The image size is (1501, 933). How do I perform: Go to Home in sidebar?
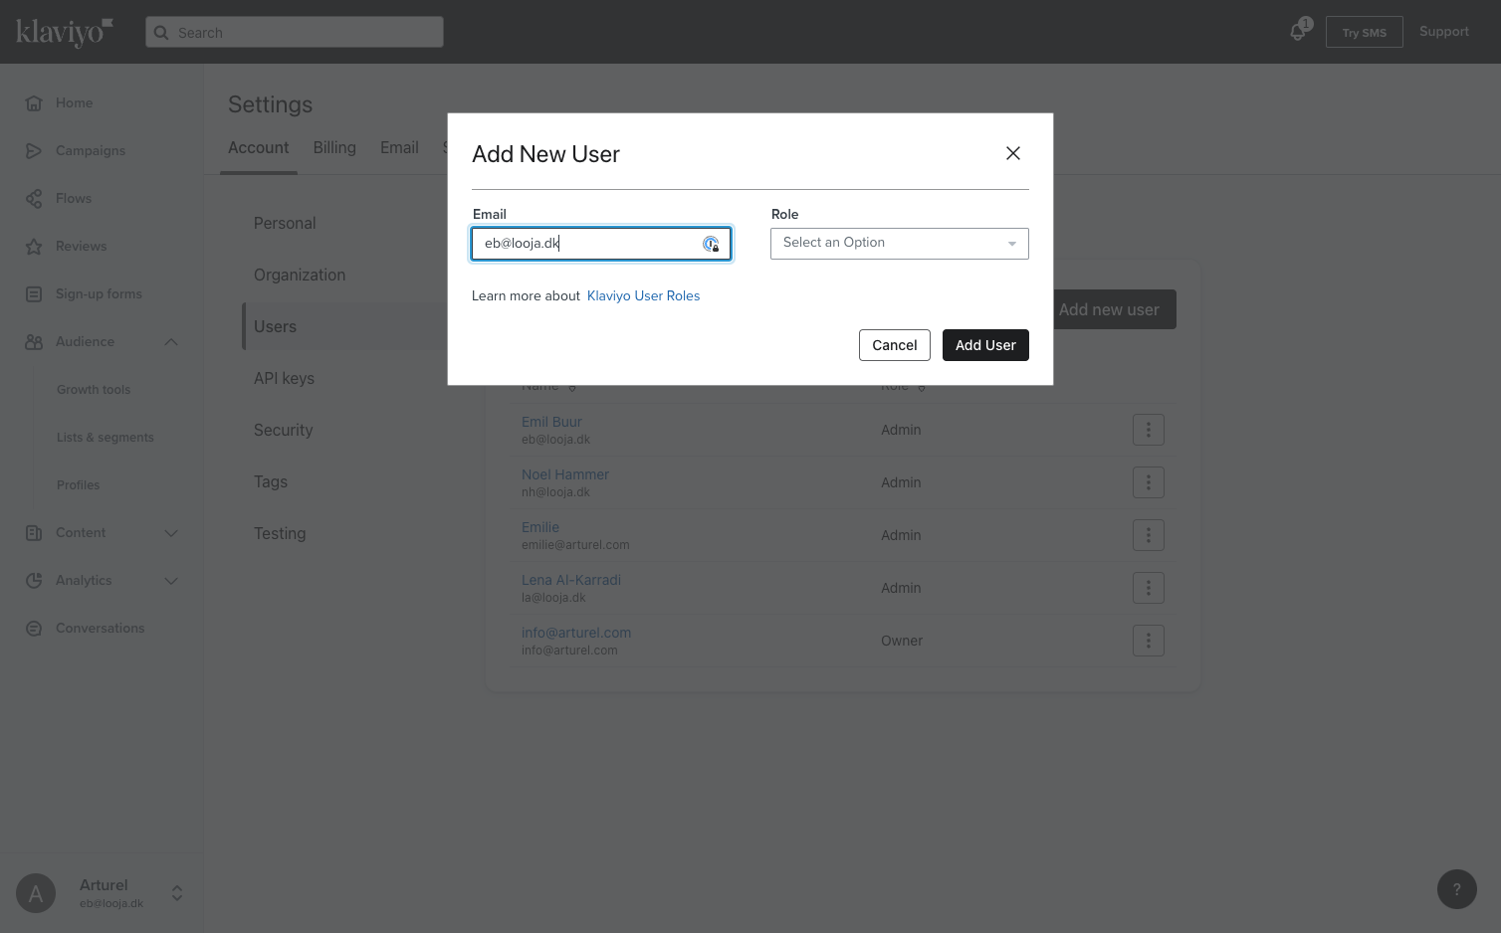pos(74,102)
